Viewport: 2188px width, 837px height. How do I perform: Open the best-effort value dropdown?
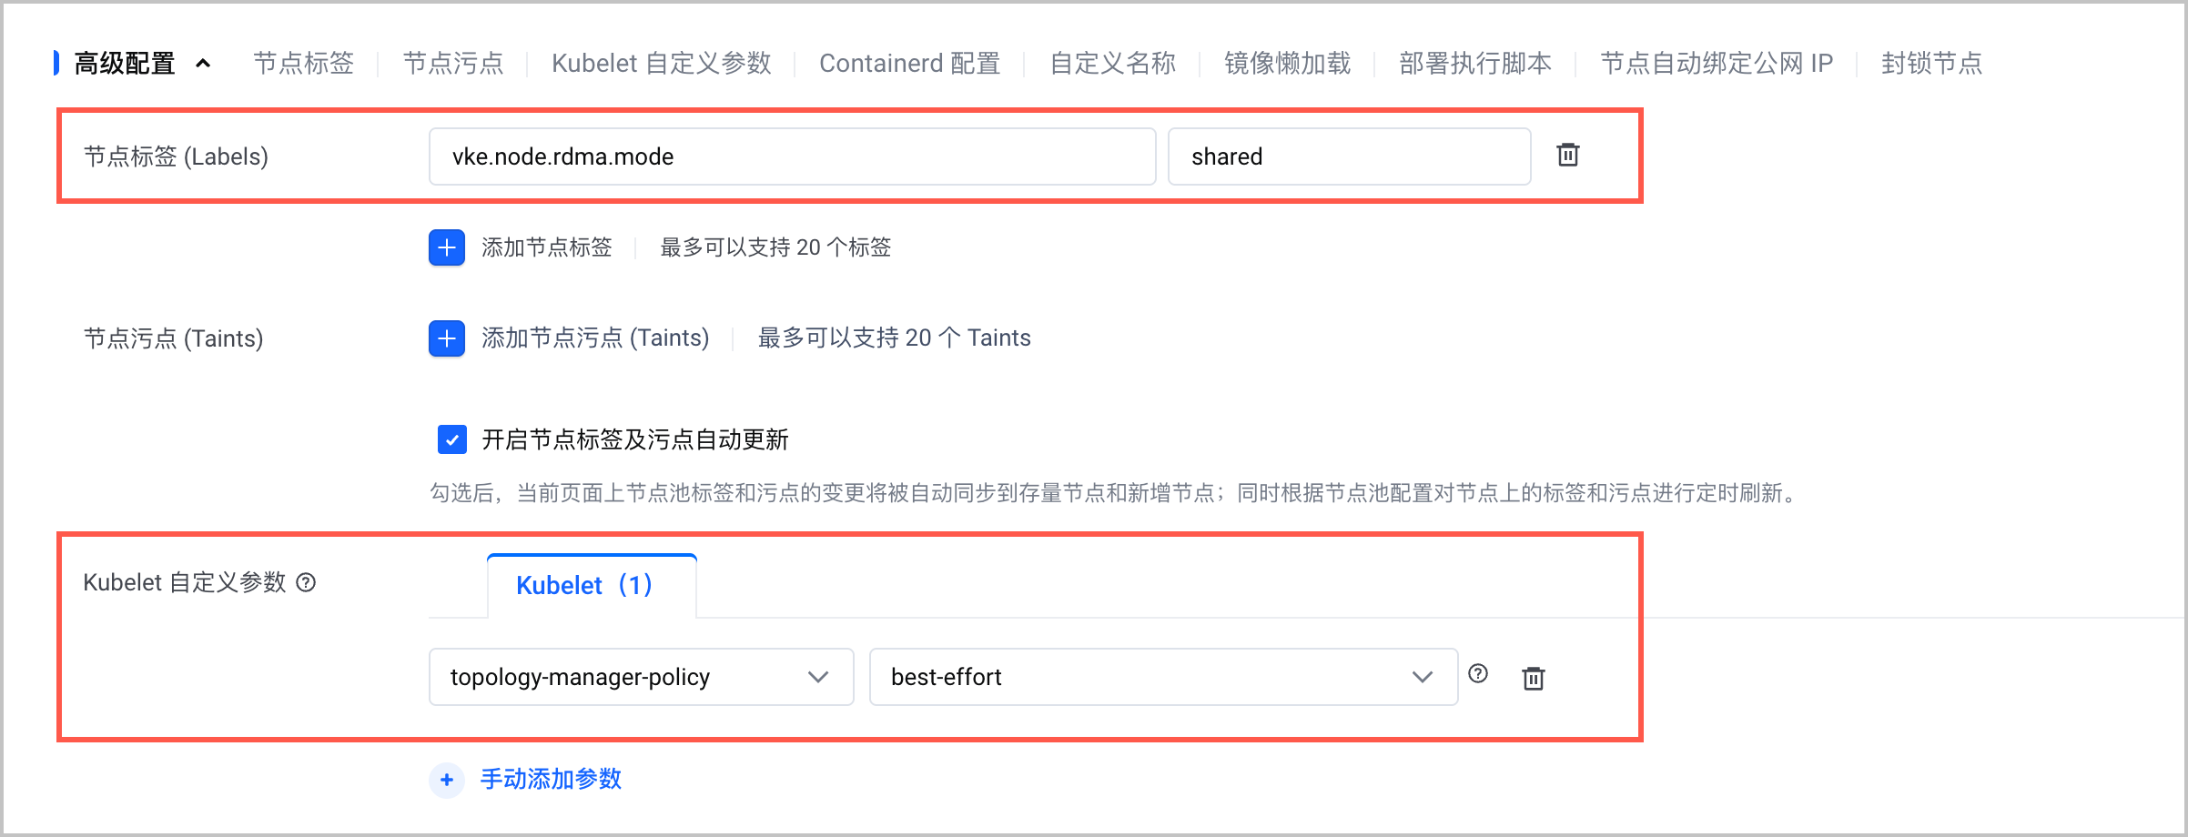click(x=1163, y=677)
